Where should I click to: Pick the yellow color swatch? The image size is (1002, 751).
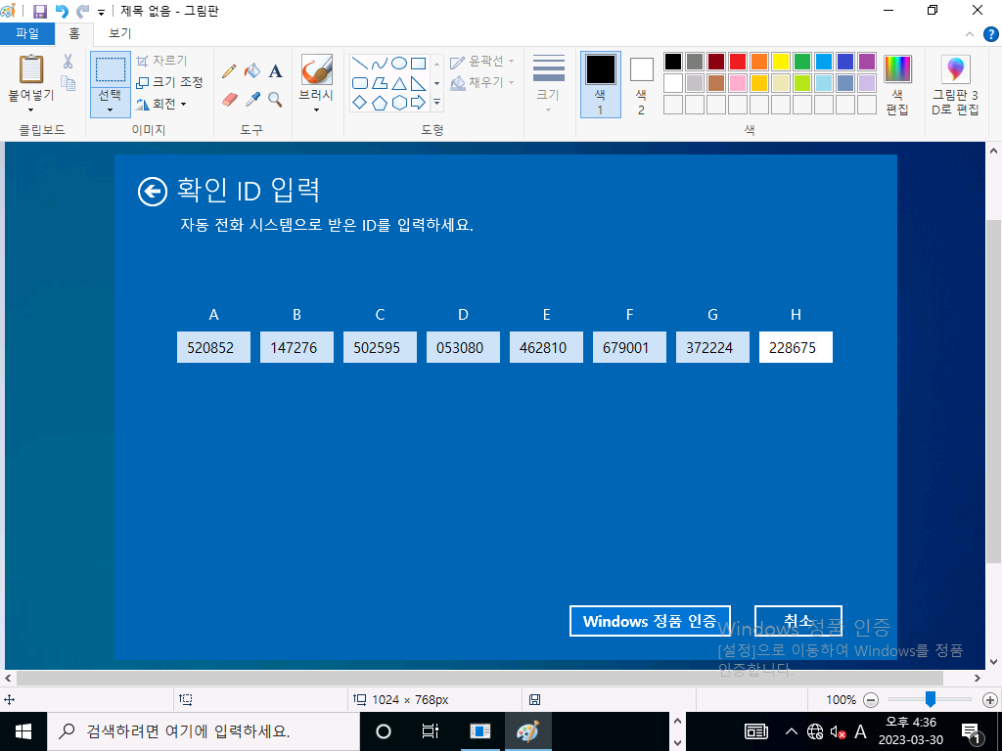(x=781, y=62)
